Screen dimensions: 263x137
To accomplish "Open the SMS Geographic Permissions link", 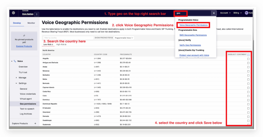I will click(193, 35).
